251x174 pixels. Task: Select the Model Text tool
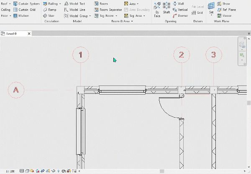(74, 4)
